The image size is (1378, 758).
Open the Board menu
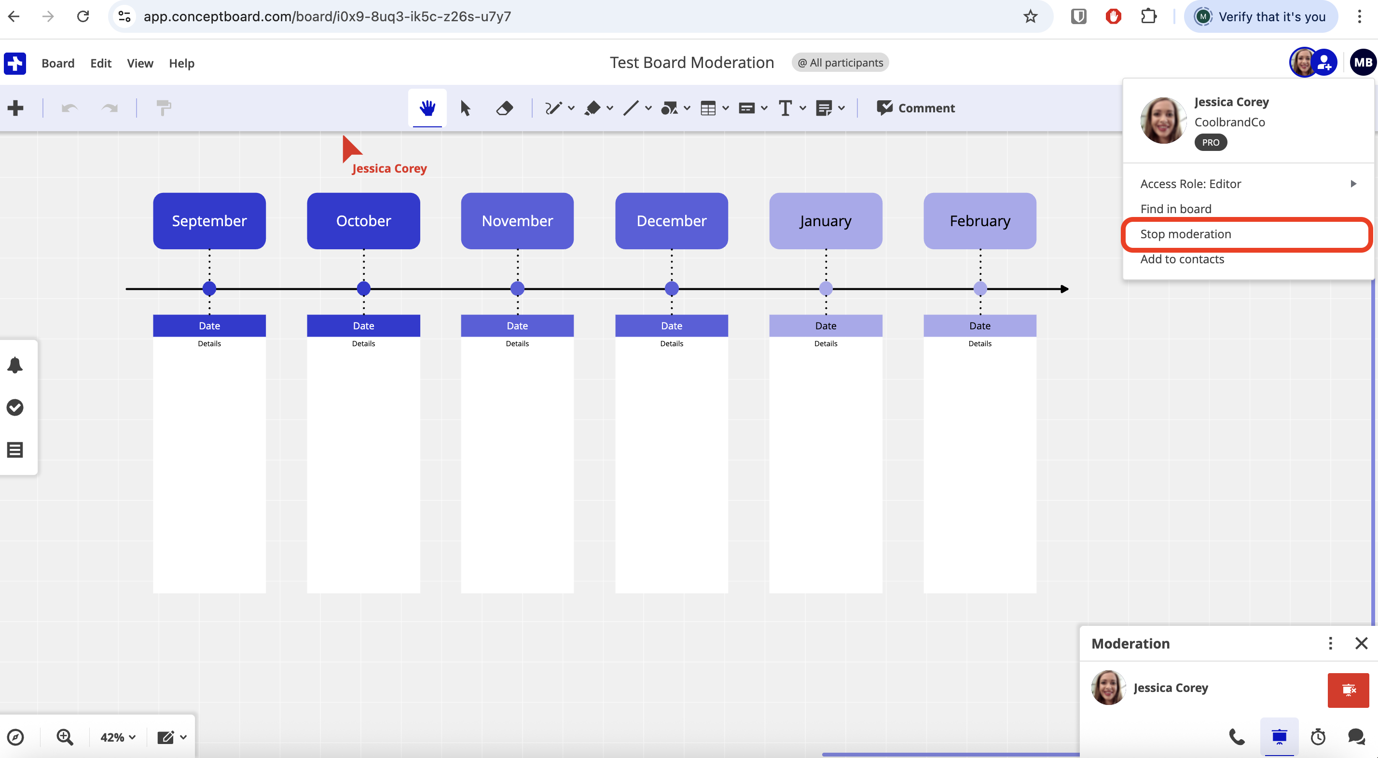click(58, 63)
